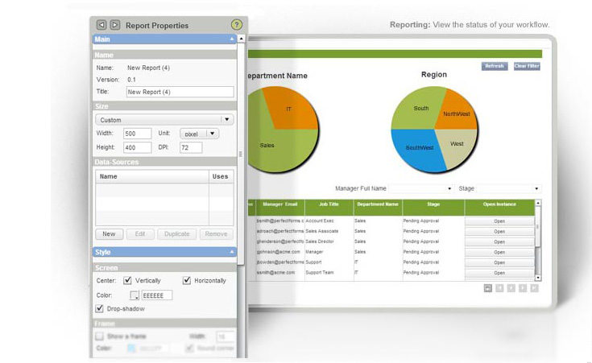592x363 pixels.
Task: Click the EEEEEE color hex input field
Action: point(157,295)
